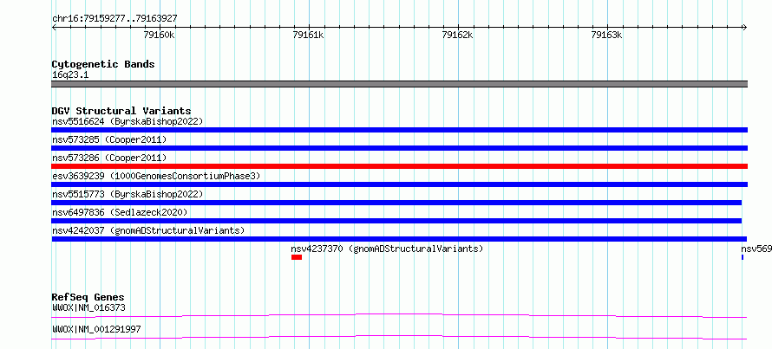This screenshot has height=349, width=772.
Task: Click the esv3639239 (1000GenomesConsortiumPhase3) label
Action: 155,176
